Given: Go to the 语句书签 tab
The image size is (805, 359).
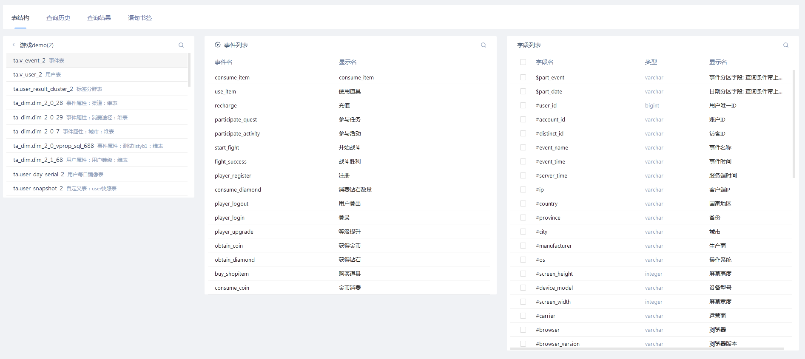Looking at the screenshot, I should (x=140, y=18).
